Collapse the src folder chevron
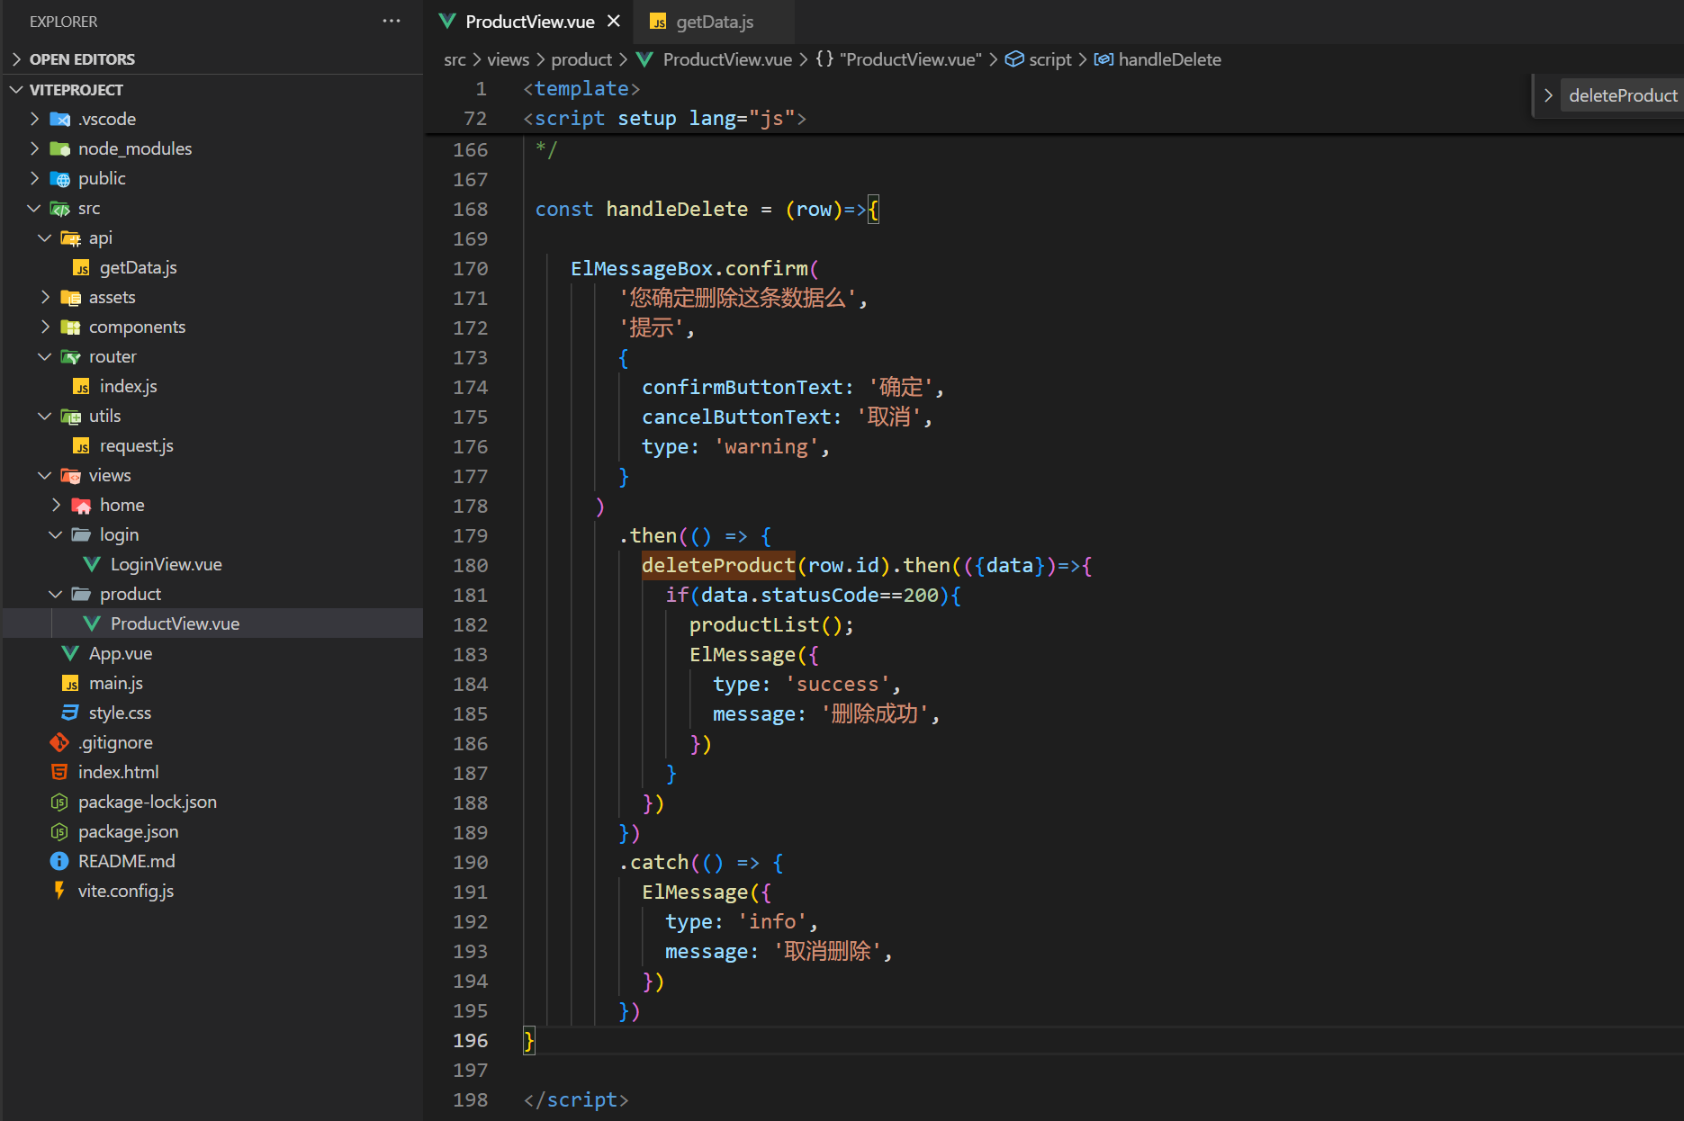The height and width of the screenshot is (1121, 1684). 35,208
